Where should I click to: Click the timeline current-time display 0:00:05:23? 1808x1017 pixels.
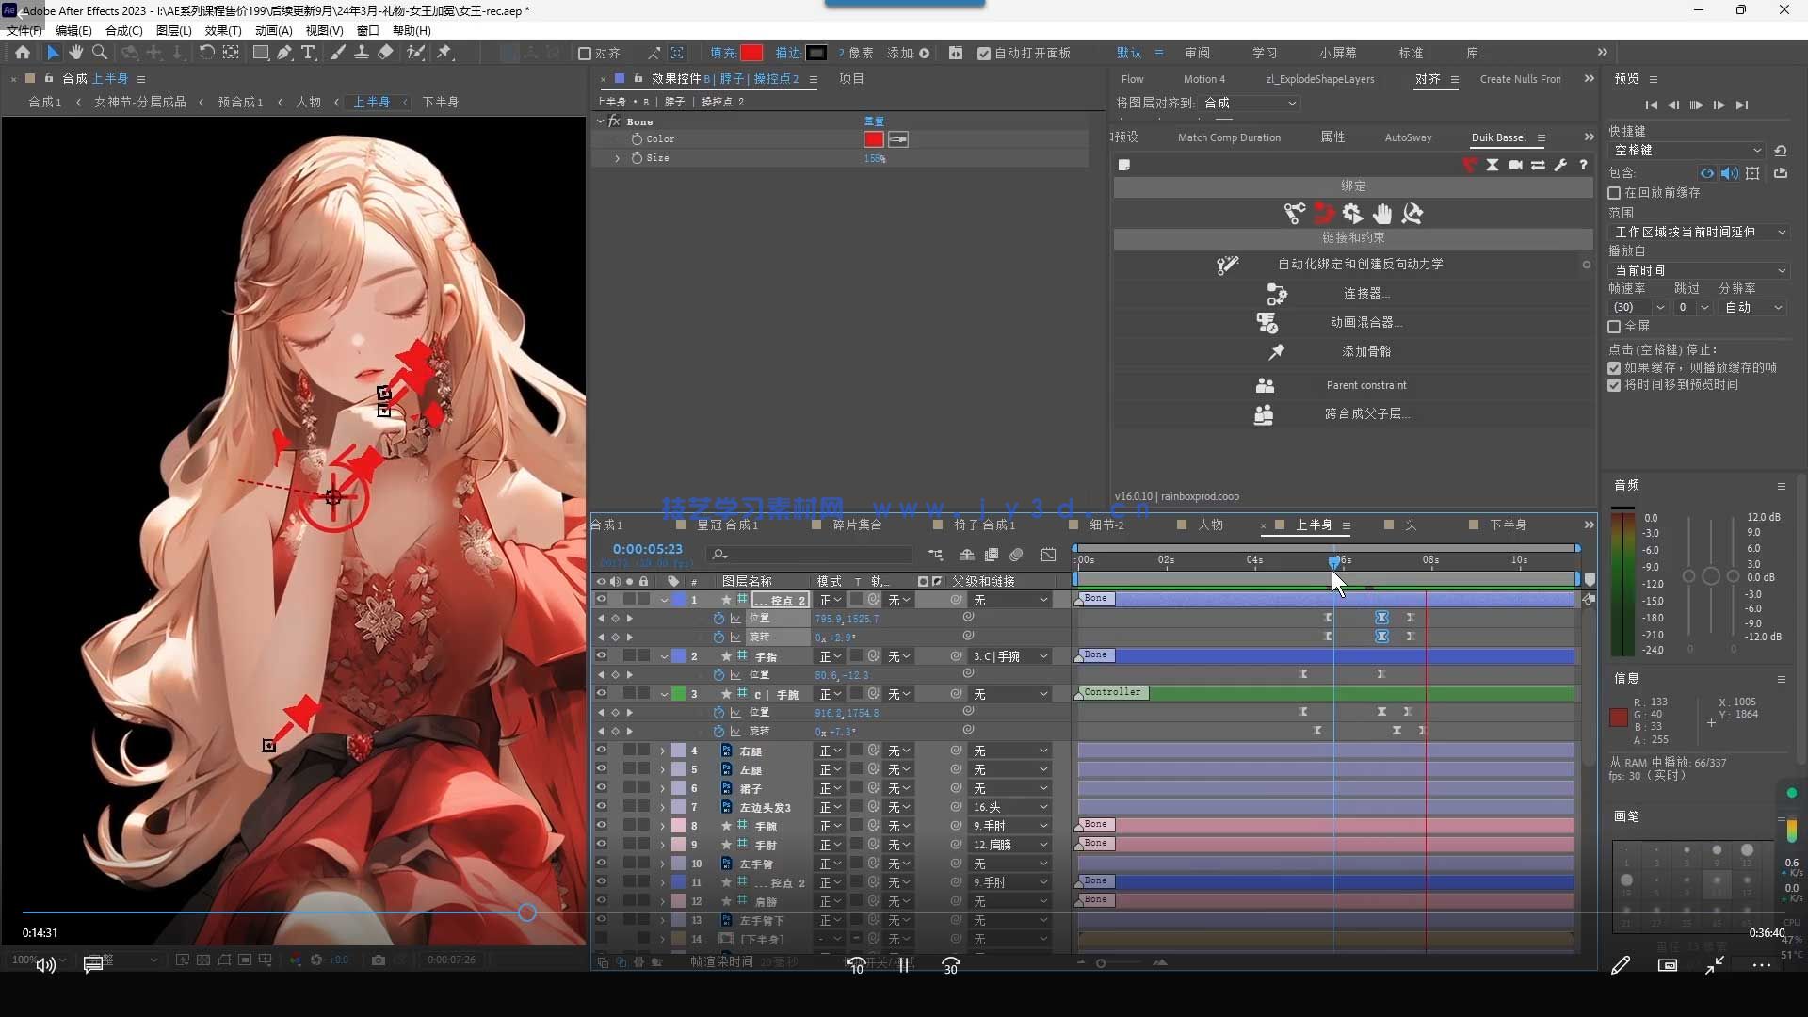[x=647, y=549]
